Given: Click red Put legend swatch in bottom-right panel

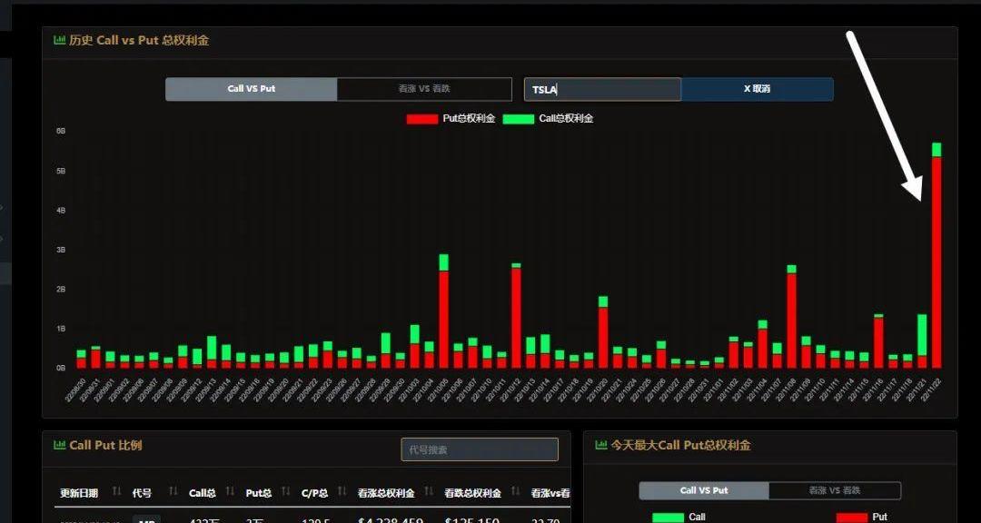Looking at the screenshot, I should pyautogui.click(x=851, y=517).
